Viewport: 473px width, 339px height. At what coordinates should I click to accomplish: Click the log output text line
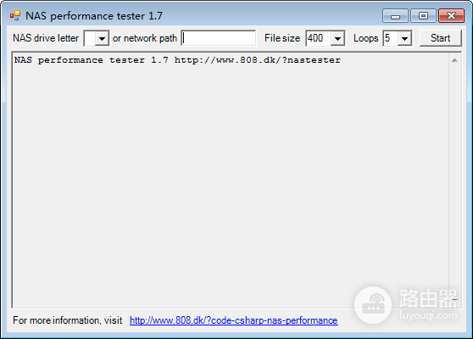pos(177,60)
